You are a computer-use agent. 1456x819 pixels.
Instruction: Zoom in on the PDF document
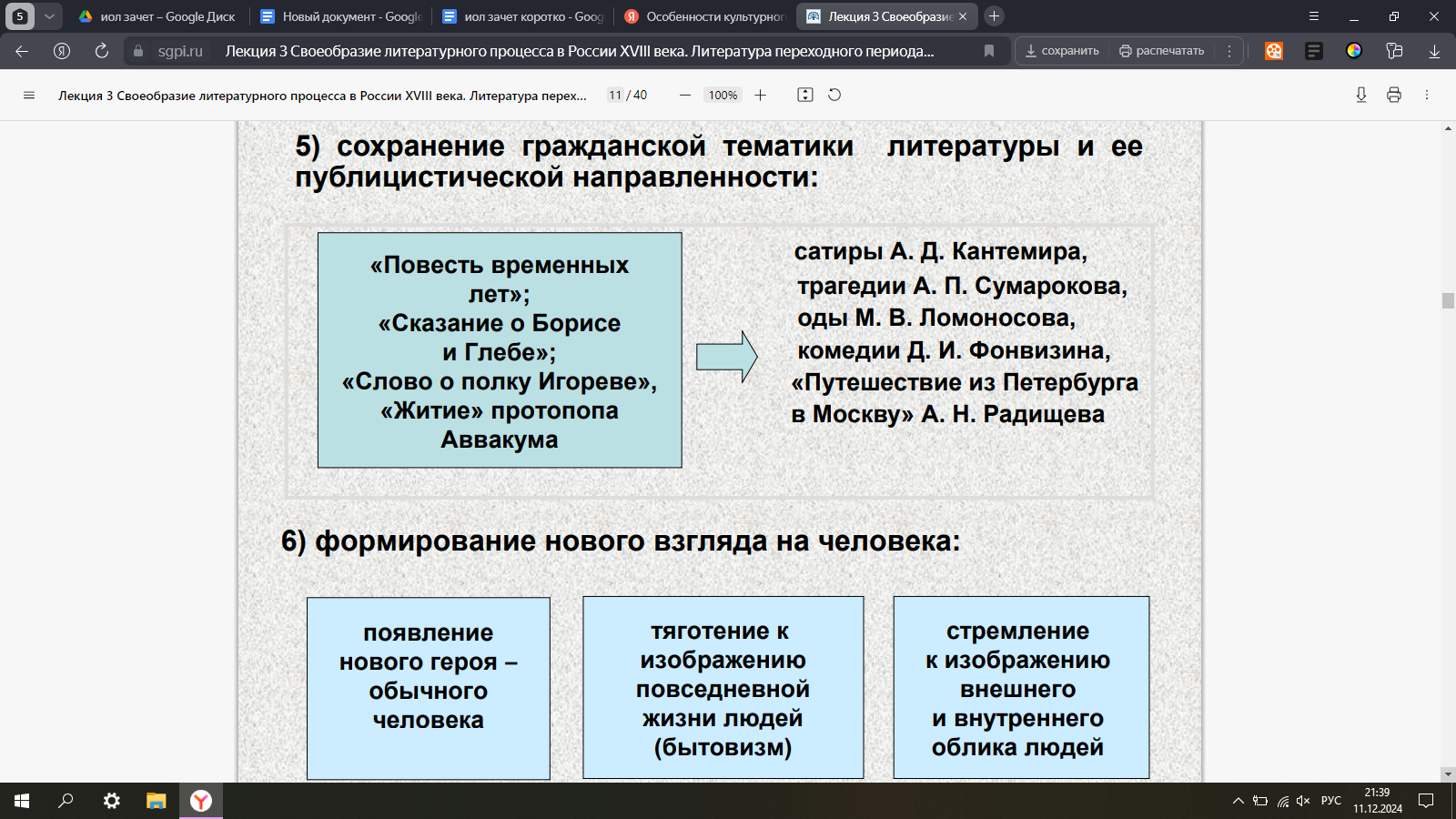[761, 95]
